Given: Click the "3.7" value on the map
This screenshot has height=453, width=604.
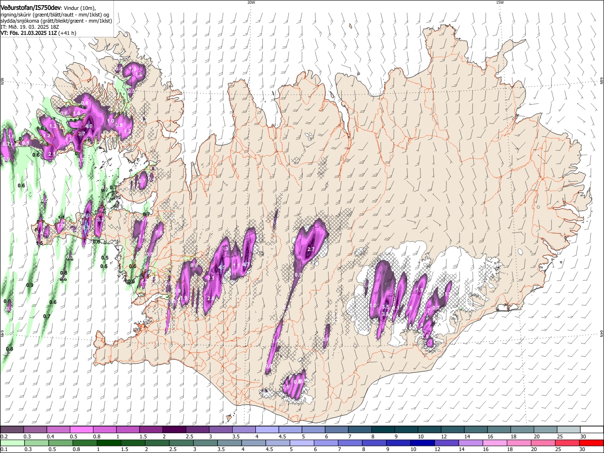Looking at the screenshot, I should pyautogui.click(x=81, y=134).
